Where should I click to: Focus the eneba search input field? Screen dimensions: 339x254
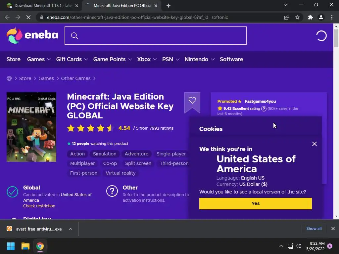click(x=156, y=36)
